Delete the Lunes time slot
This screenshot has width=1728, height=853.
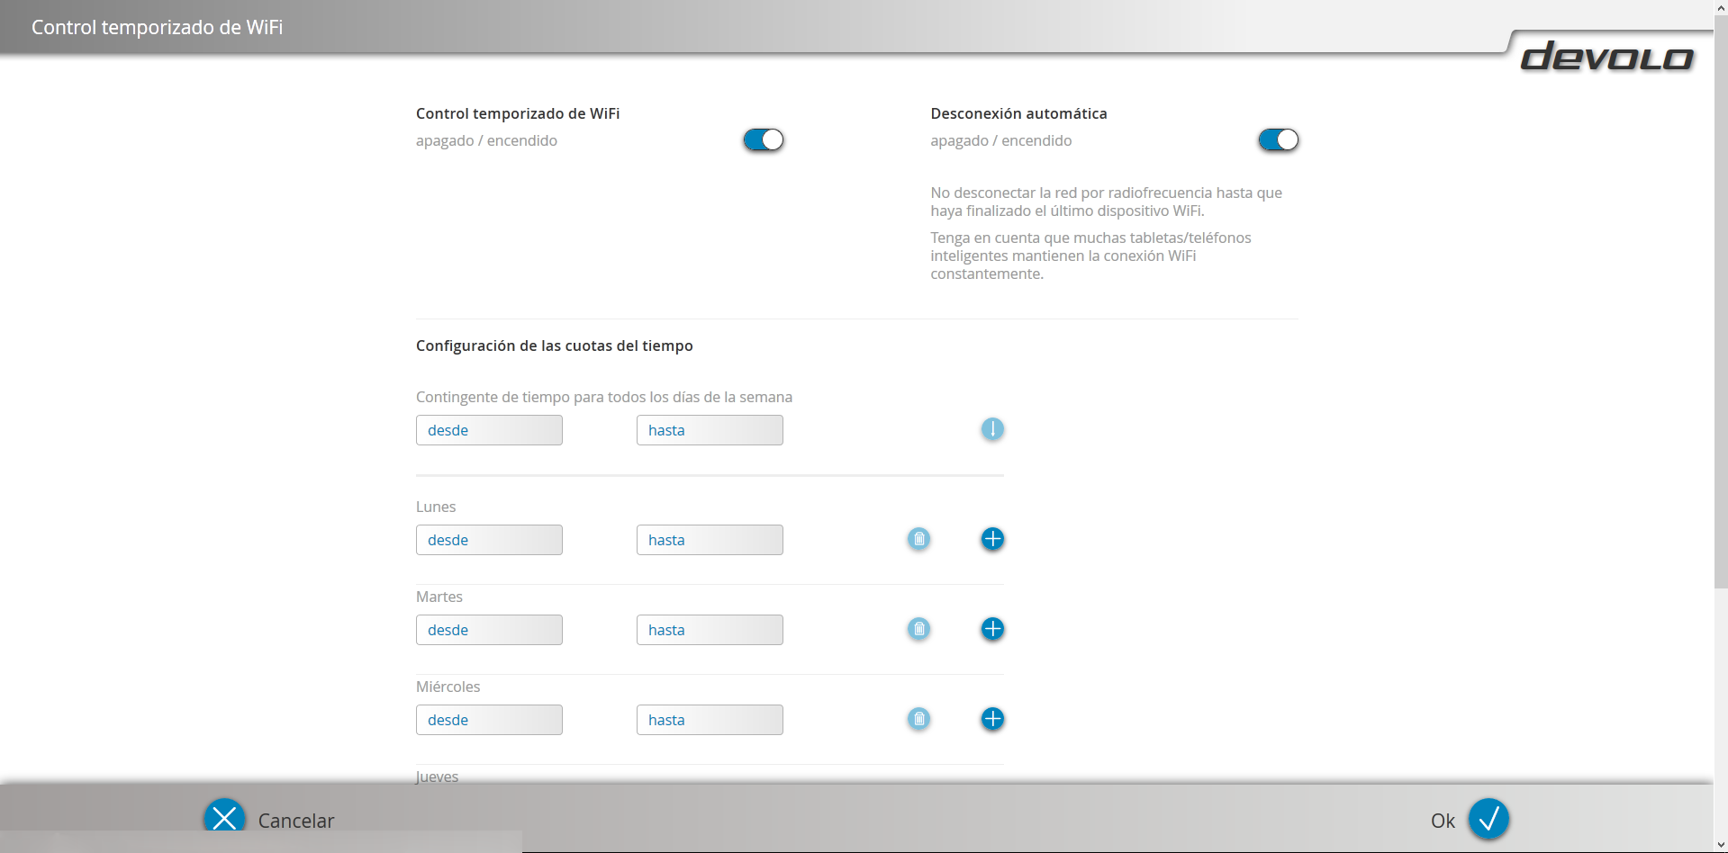tap(918, 540)
